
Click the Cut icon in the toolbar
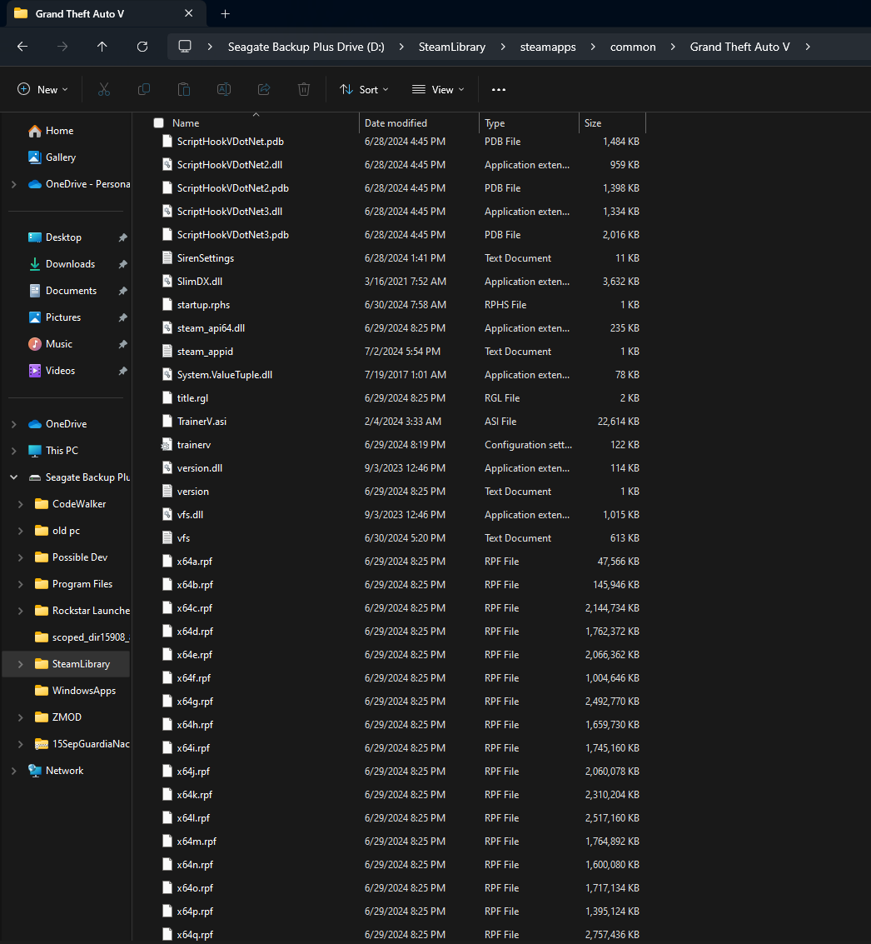click(103, 89)
